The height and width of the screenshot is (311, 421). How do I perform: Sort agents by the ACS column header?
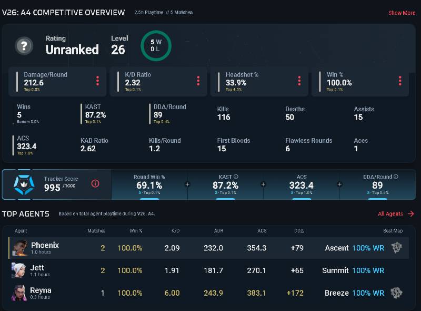click(262, 231)
